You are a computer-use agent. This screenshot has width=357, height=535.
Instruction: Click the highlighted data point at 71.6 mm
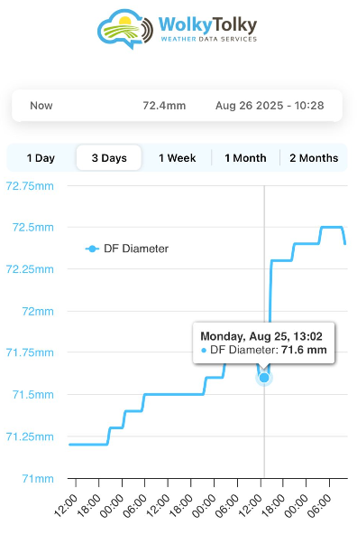point(264,378)
